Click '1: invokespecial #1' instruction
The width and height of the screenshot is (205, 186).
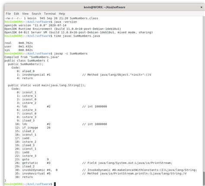coord(34,75)
